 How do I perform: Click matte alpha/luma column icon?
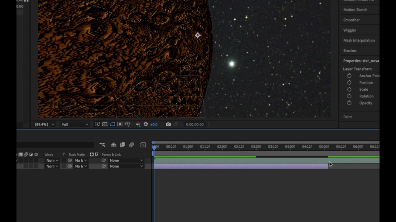pyautogui.click(x=92, y=154)
